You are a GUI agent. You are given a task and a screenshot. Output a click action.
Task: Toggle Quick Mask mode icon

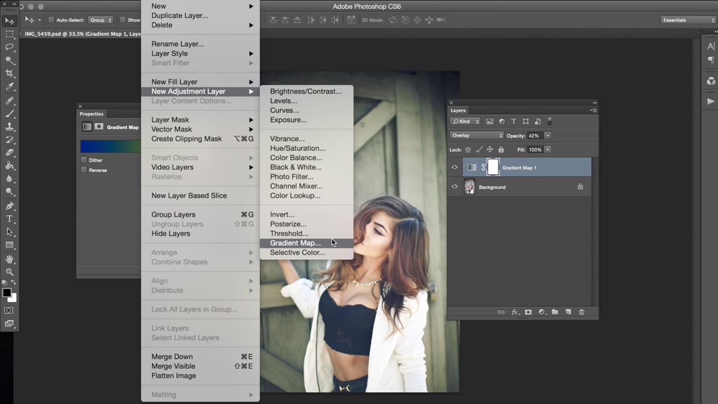tap(9, 310)
